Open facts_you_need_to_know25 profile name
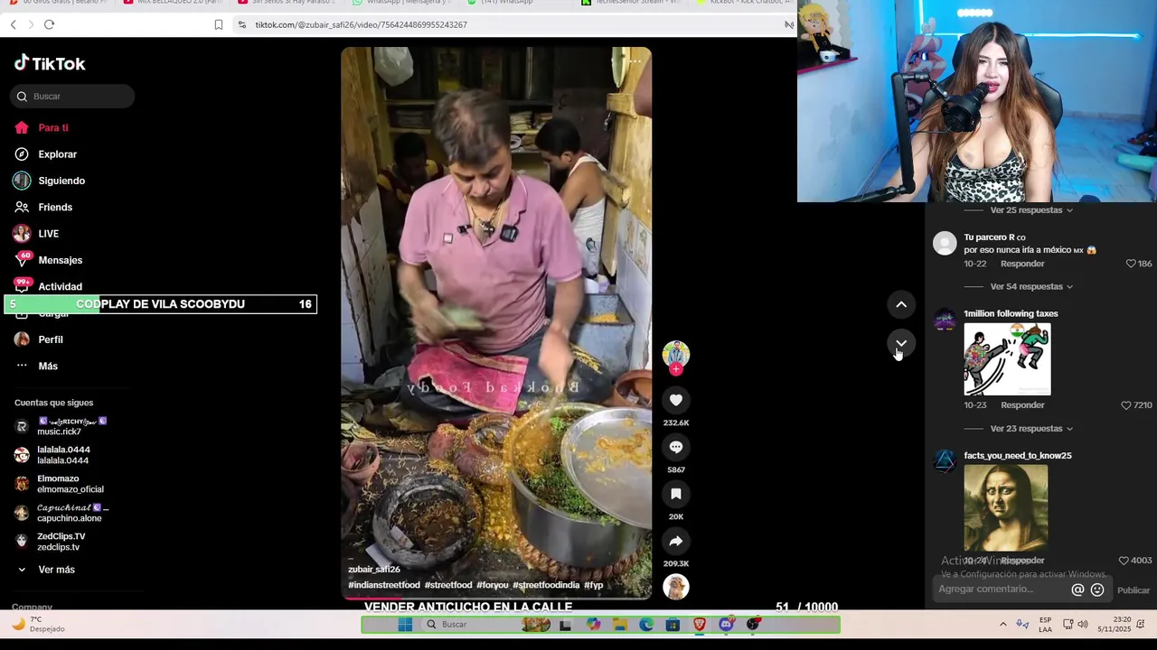1157x650 pixels. point(1018,456)
